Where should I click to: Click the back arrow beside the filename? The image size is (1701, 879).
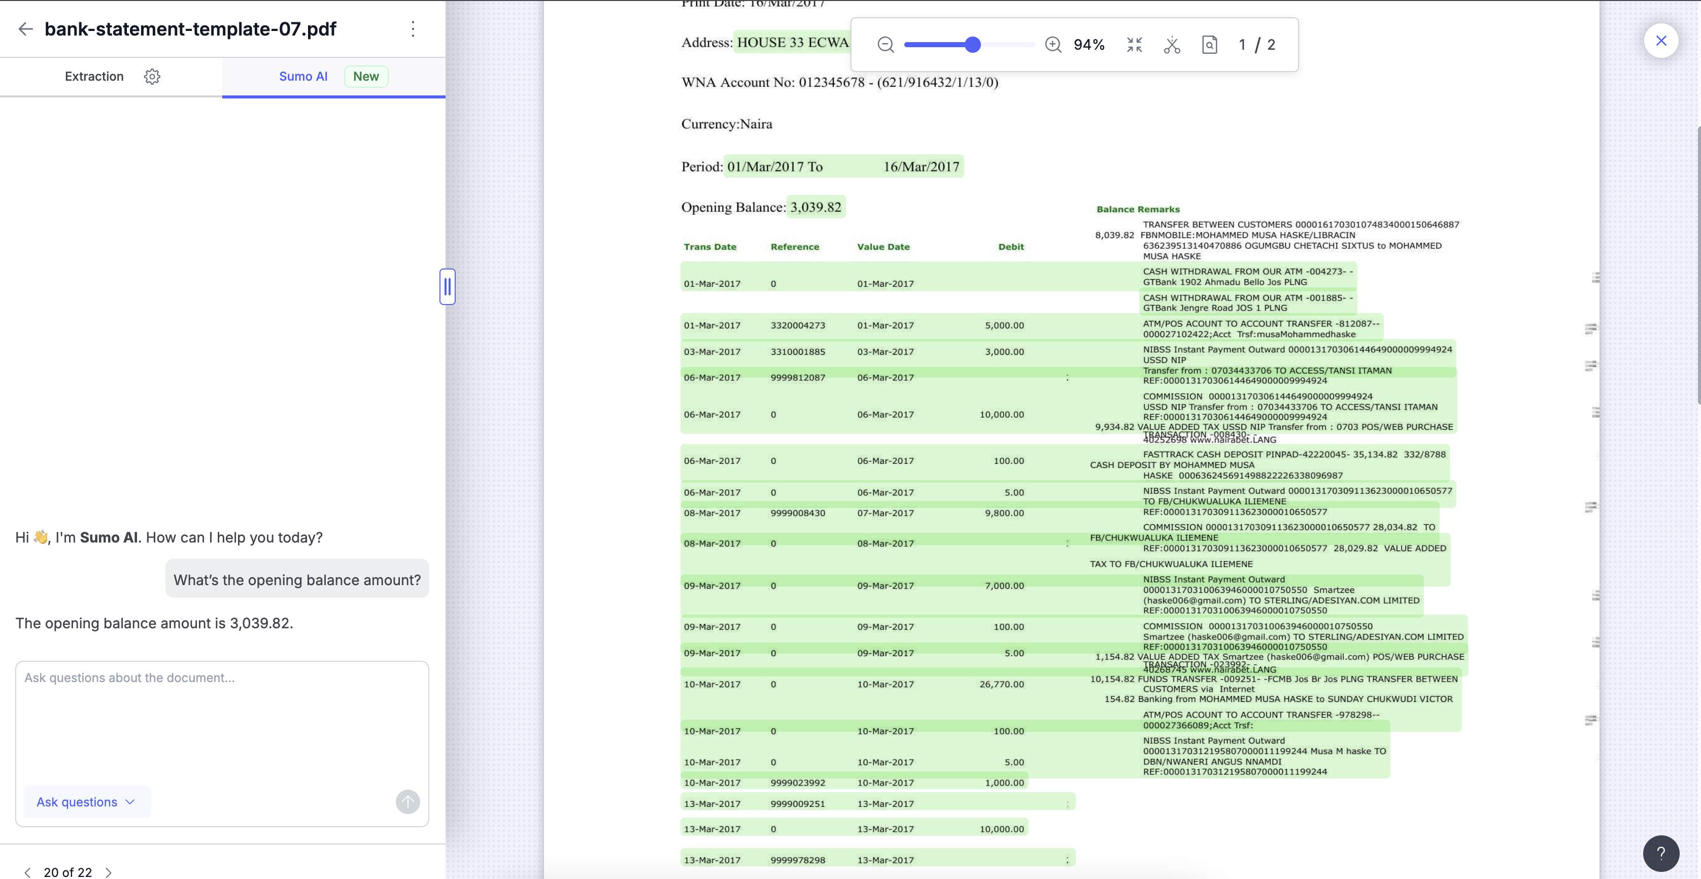tap(25, 29)
